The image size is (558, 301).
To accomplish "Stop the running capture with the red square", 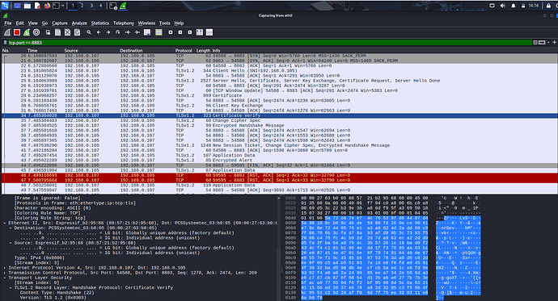I will click(17, 32).
